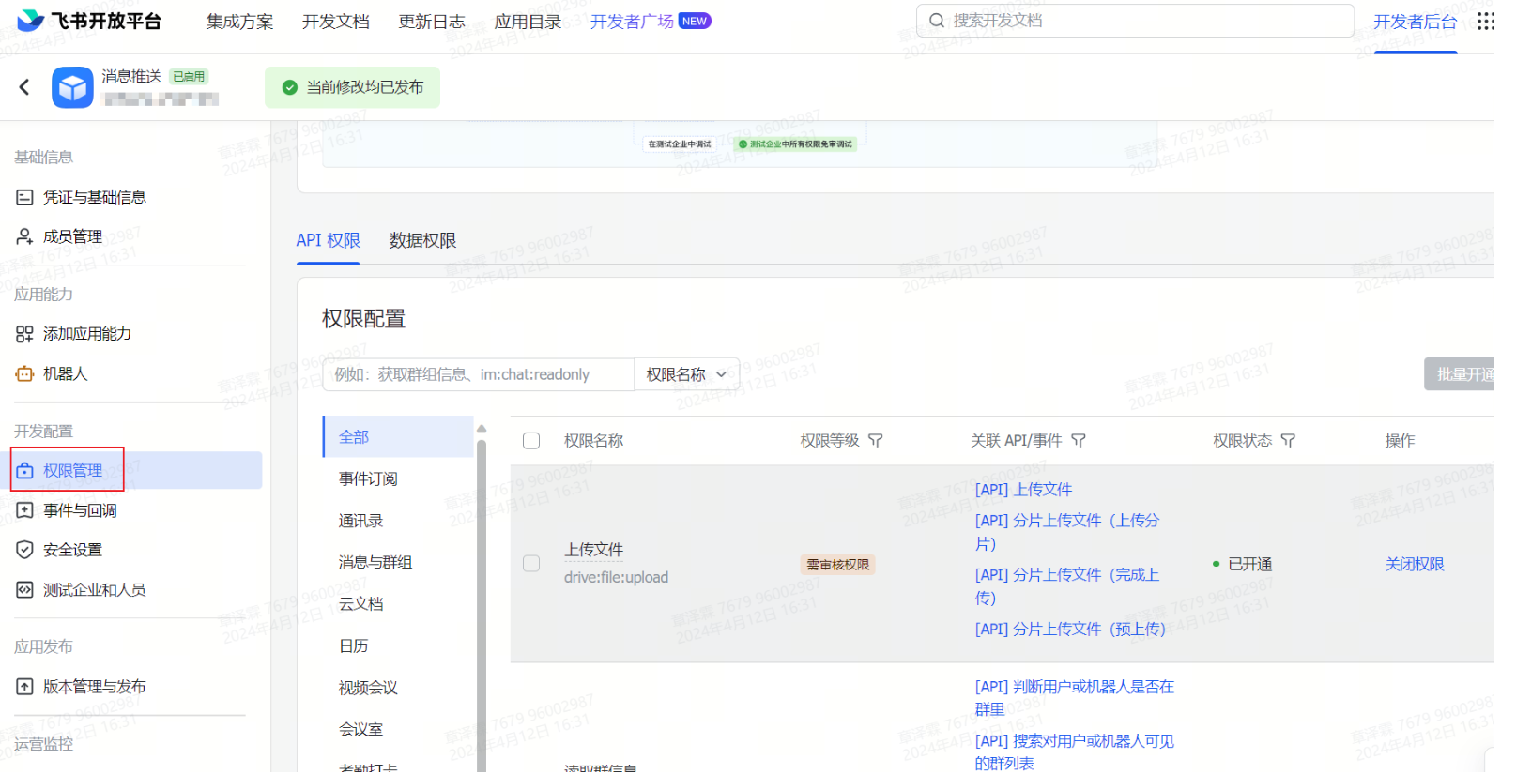Screen dimensions: 1516x774
Task: Click the green check published icon
Action: [x=290, y=87]
